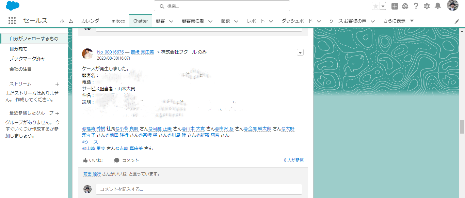Open the #ケース hashtag topic

coord(90,142)
